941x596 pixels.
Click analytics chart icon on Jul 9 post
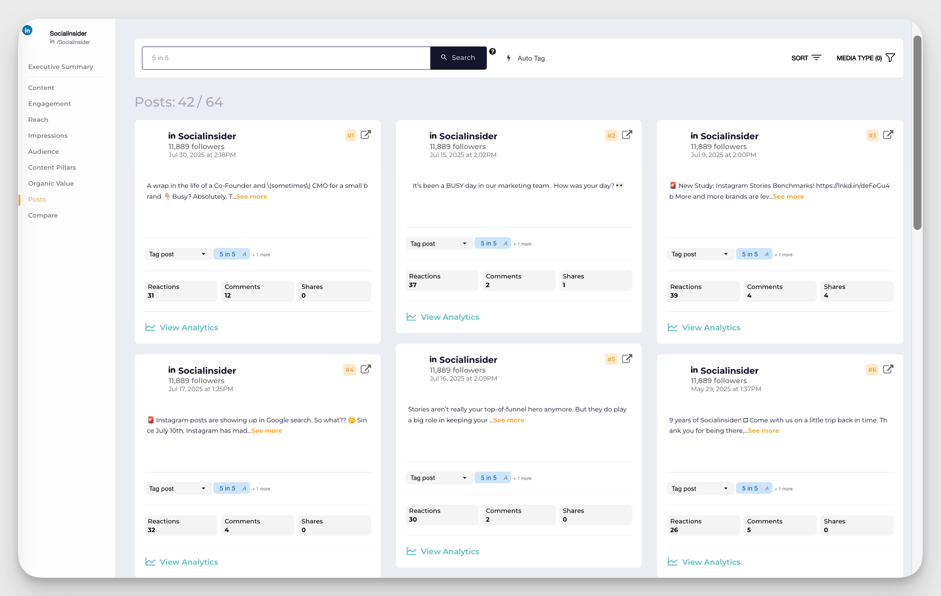point(672,327)
